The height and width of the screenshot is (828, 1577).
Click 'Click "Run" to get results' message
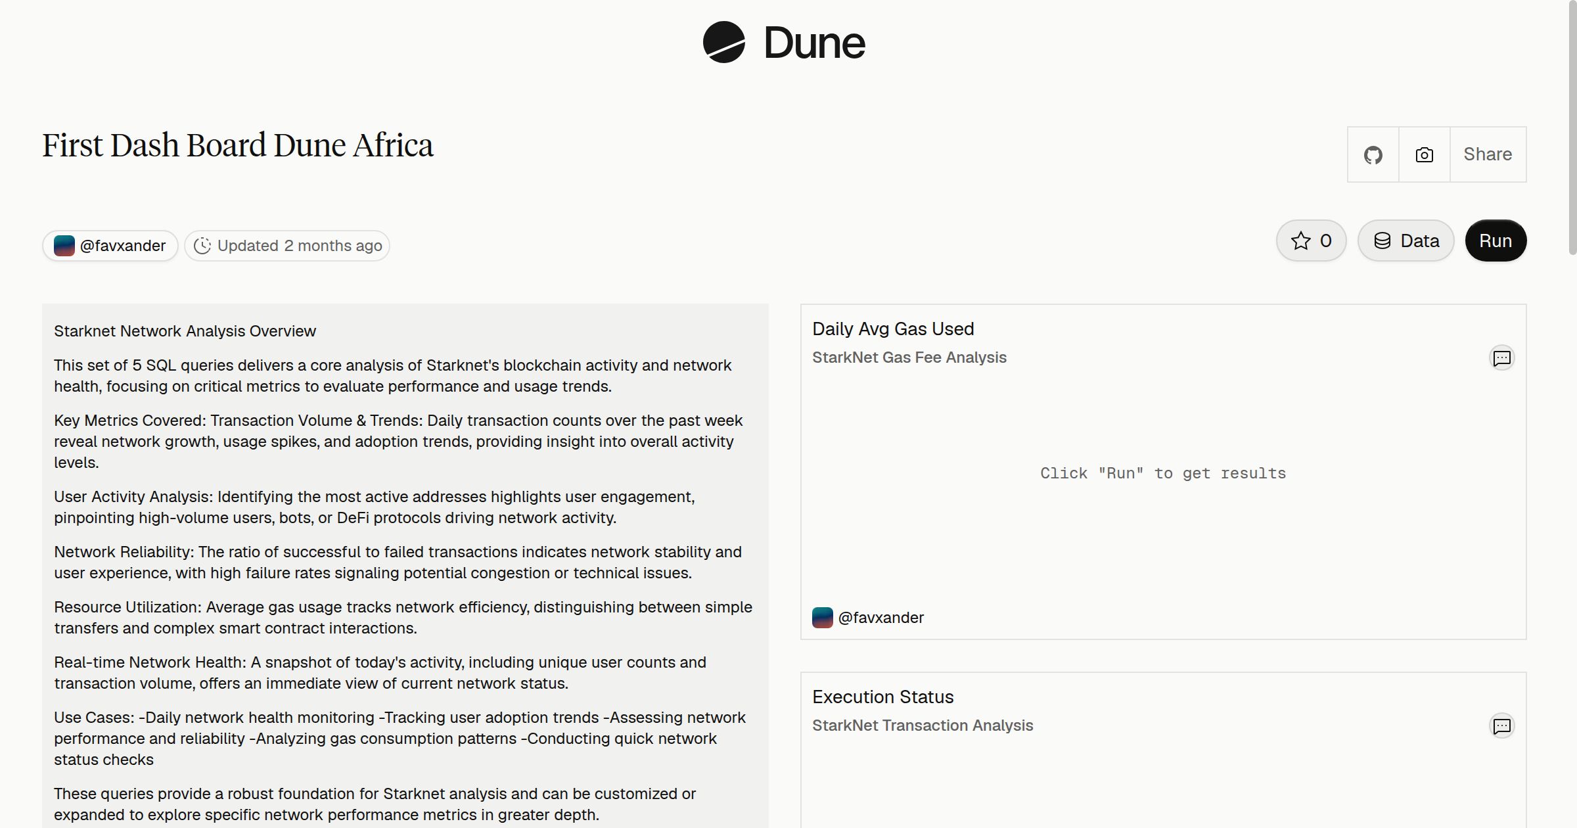click(x=1163, y=473)
